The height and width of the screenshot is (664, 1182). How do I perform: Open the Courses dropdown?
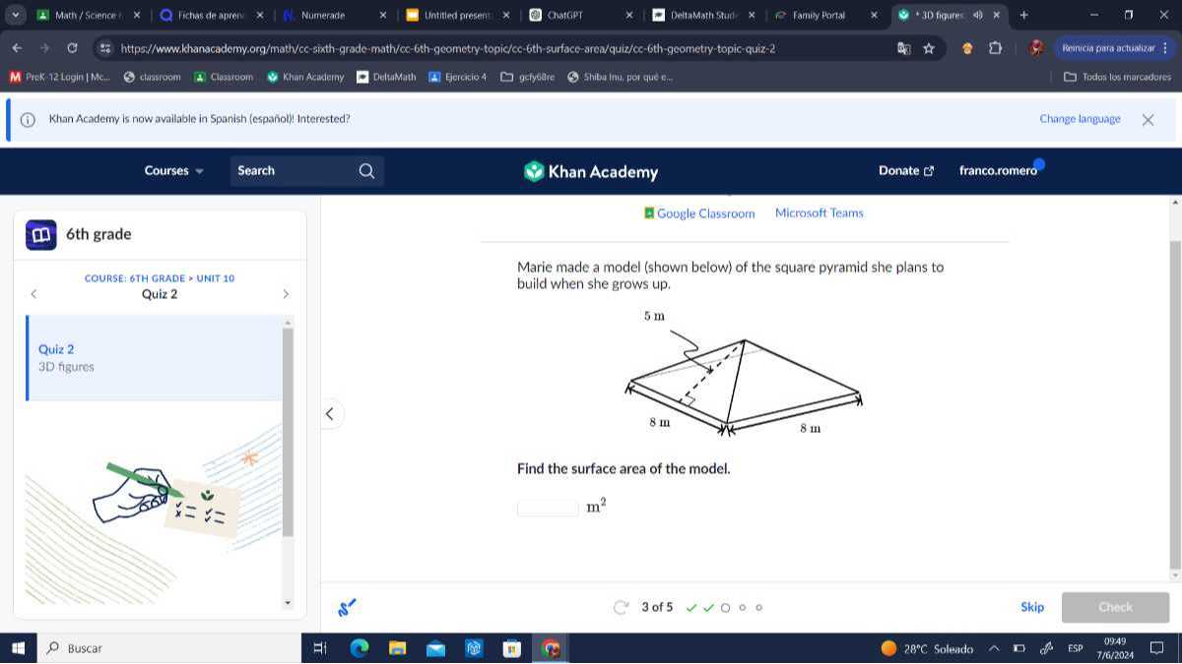pyautogui.click(x=173, y=170)
